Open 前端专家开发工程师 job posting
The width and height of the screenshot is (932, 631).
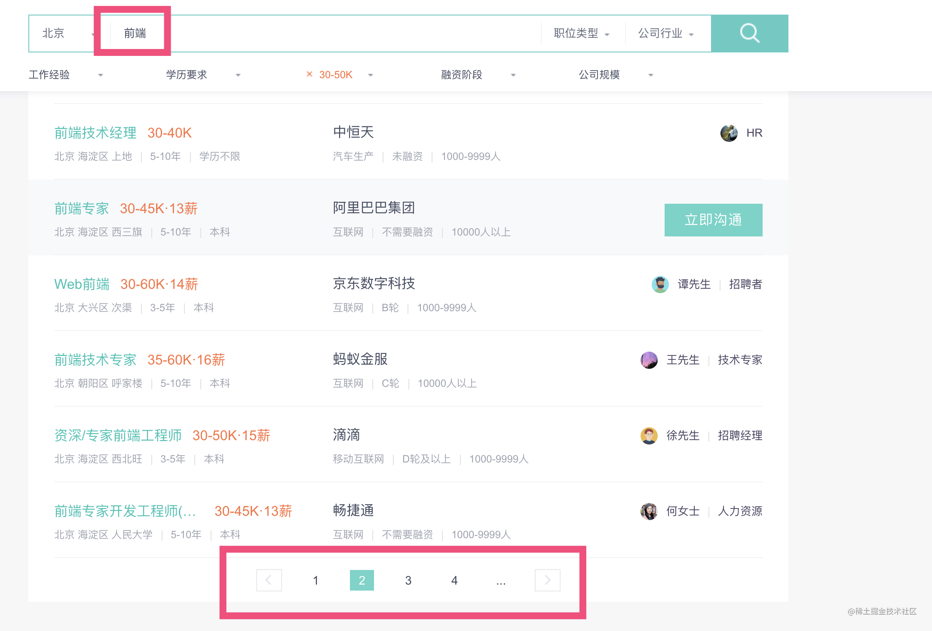125,511
